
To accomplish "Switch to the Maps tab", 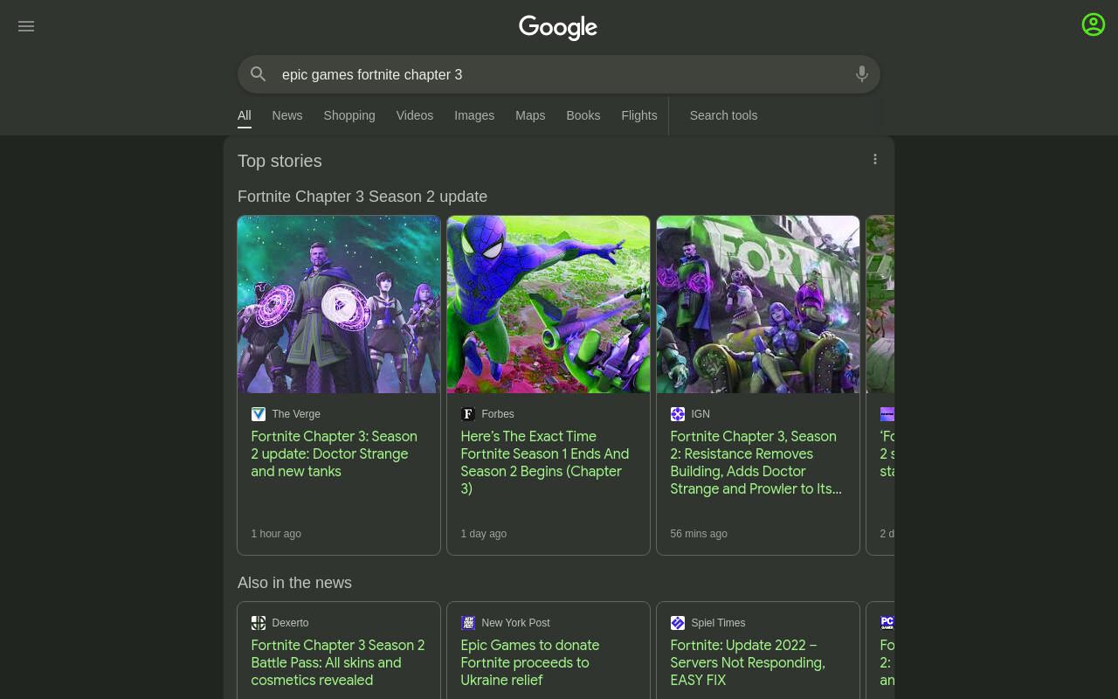I will pyautogui.click(x=530, y=115).
